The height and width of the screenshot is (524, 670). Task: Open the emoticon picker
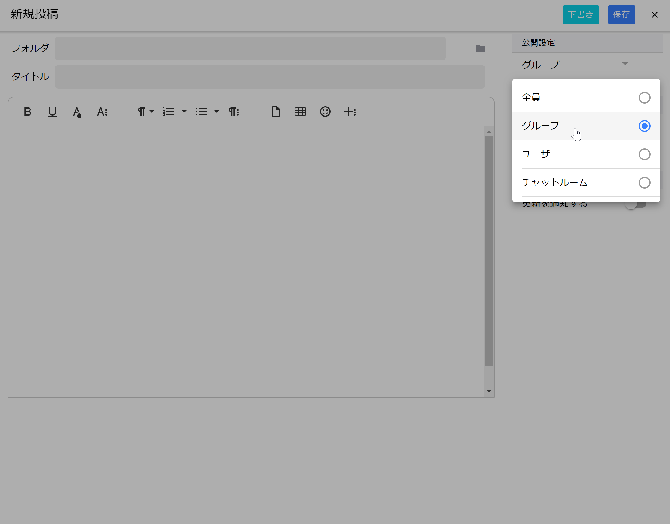coord(325,112)
